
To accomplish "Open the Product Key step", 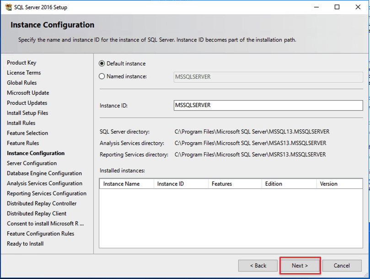I will 21,63.
